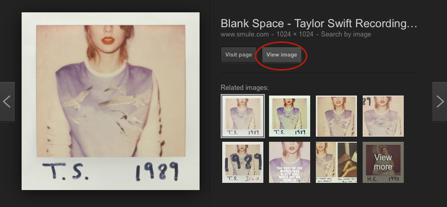
Task: Select the second related thumbnail with blue shirt
Action: (x=290, y=116)
